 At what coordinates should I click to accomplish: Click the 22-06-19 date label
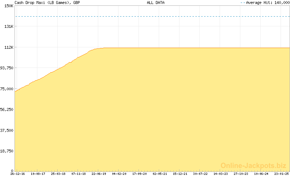99,174
